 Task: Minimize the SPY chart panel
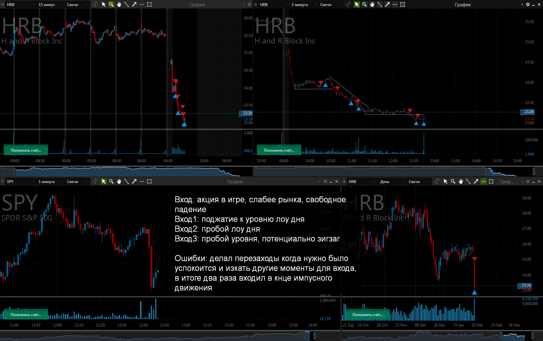coord(331,182)
